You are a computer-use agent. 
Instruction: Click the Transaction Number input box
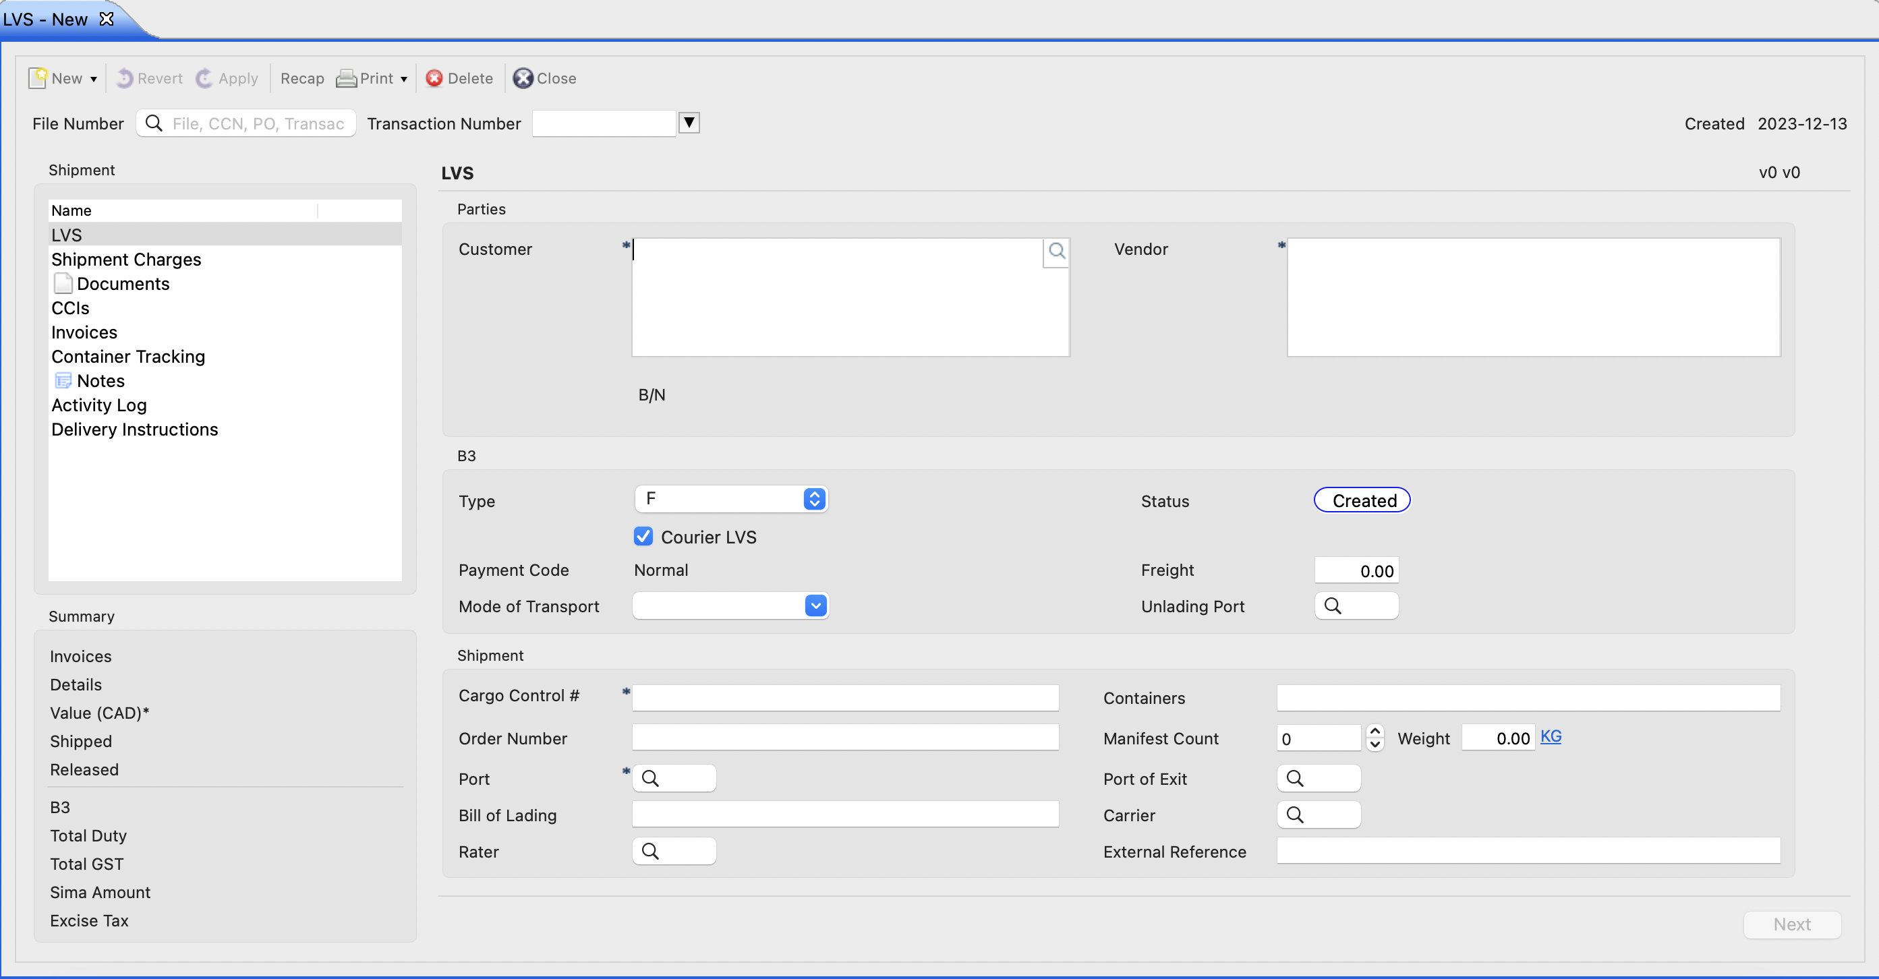(x=604, y=123)
